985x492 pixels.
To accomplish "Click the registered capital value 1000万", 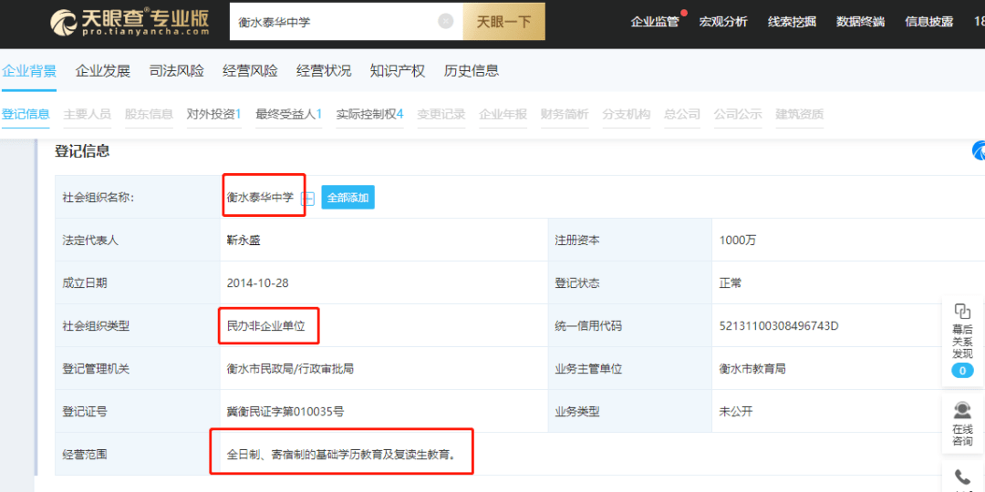I will coord(738,240).
